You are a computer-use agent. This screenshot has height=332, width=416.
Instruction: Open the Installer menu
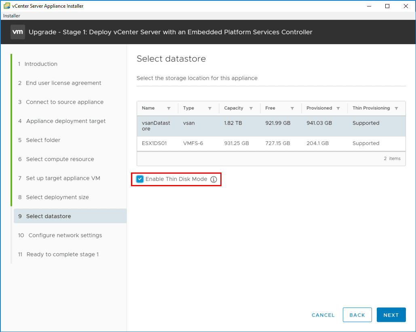(x=12, y=16)
